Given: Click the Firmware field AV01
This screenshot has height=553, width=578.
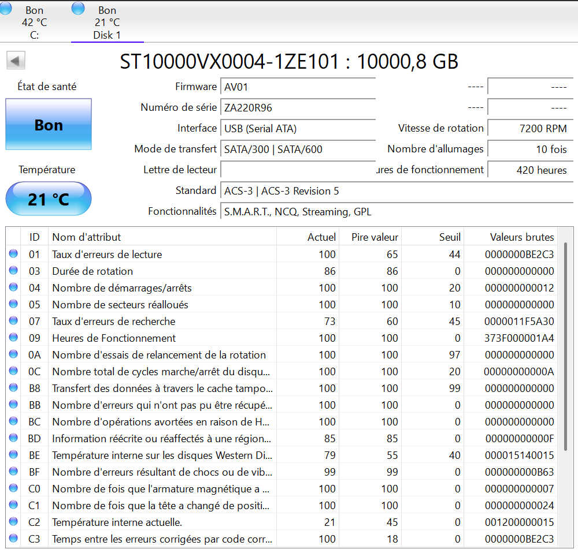Looking at the screenshot, I should point(298,87).
